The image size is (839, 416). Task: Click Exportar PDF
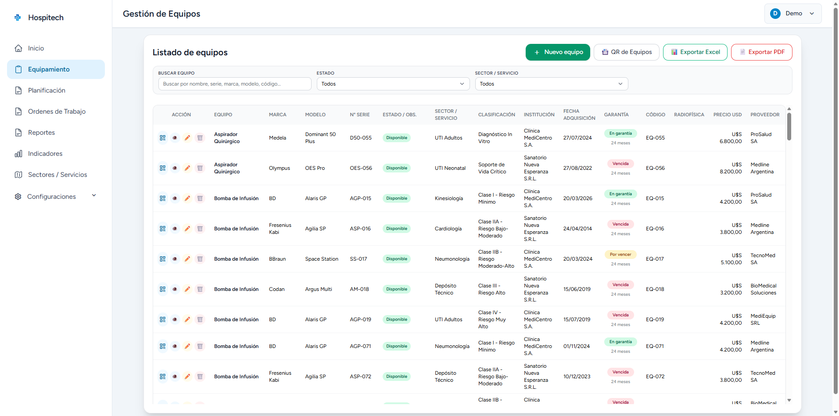click(761, 52)
